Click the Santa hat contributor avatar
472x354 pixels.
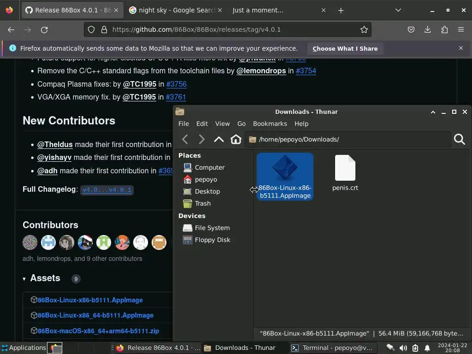point(85,242)
